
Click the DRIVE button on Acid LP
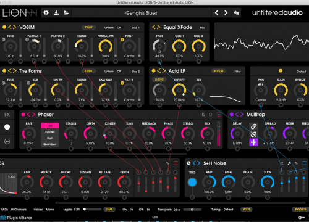pyautogui.click(x=159, y=80)
